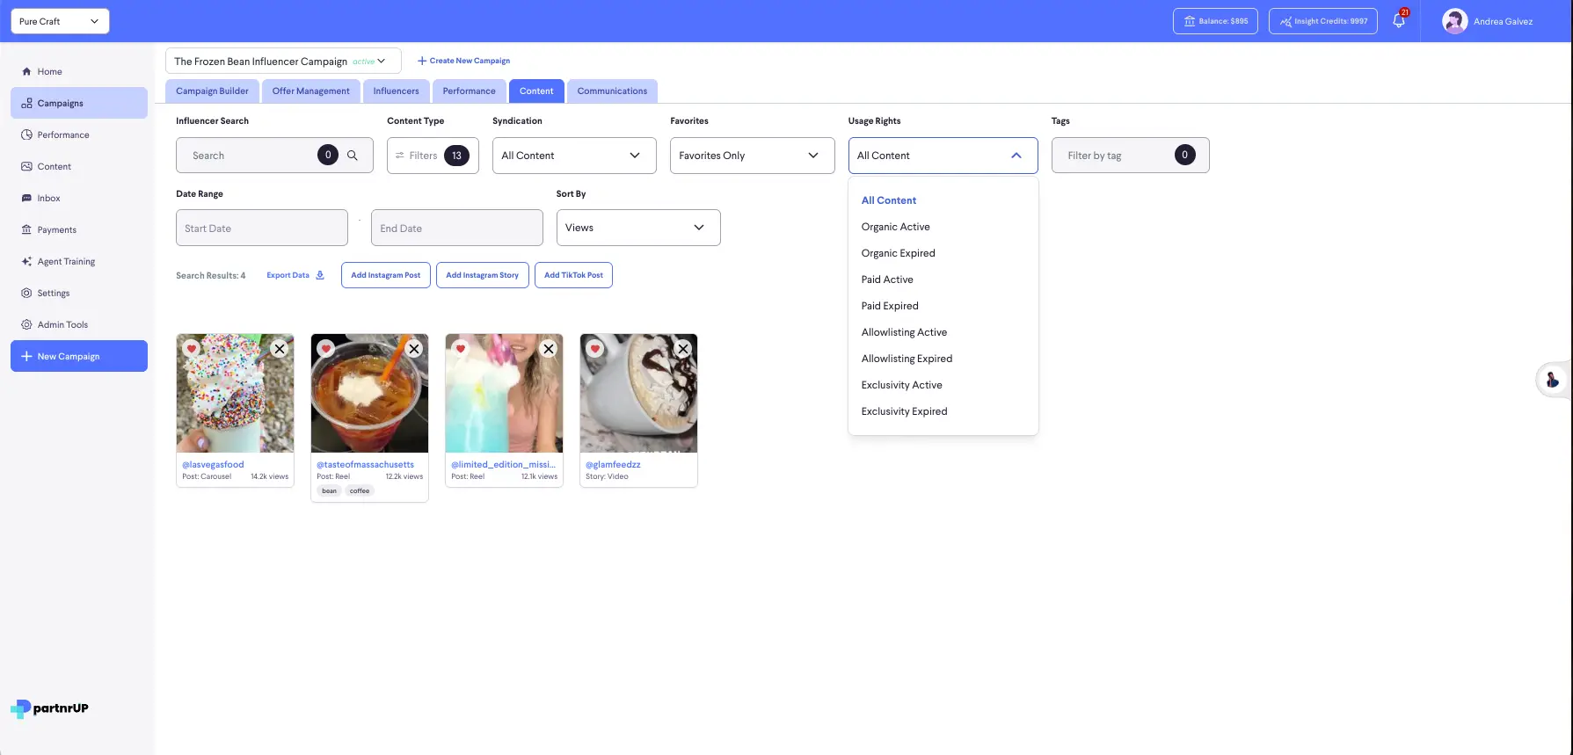1573x755 pixels.
Task: Open Inbox in sidebar
Action: tap(79, 198)
